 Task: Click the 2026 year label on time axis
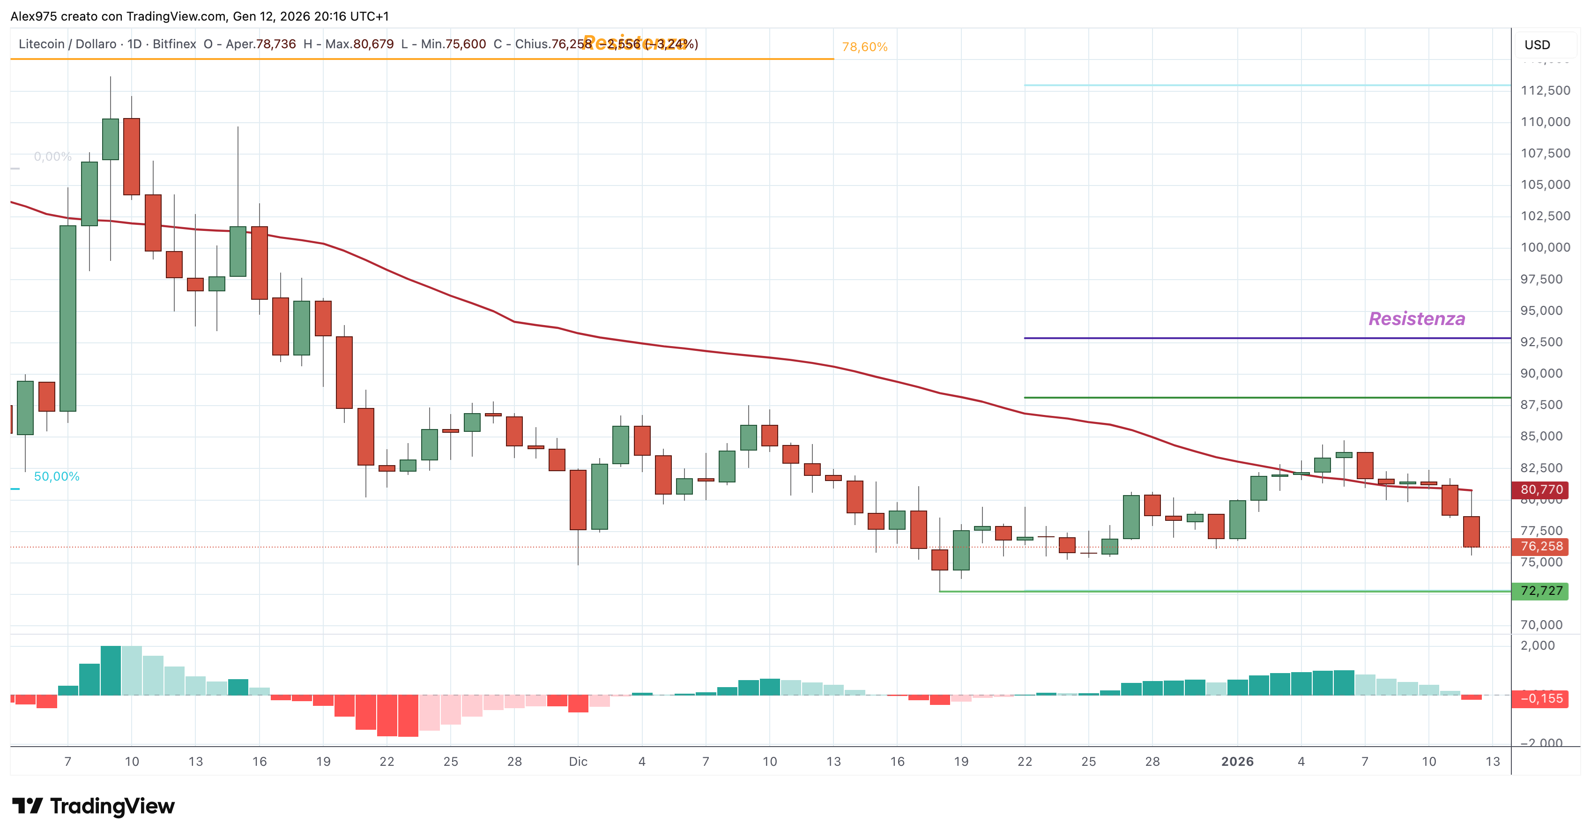(x=1237, y=762)
